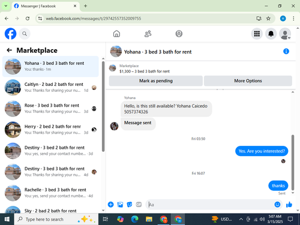Click the 'Hello, is this still available?' message
The height and width of the screenshot is (225, 300).
pos(166,109)
